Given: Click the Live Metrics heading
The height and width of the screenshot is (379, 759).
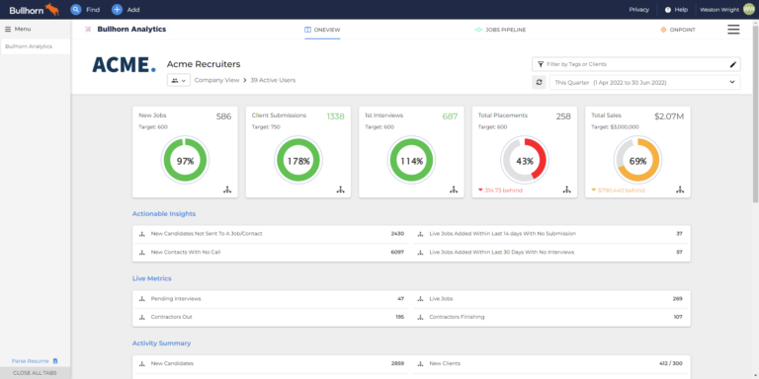Looking at the screenshot, I should coord(151,279).
